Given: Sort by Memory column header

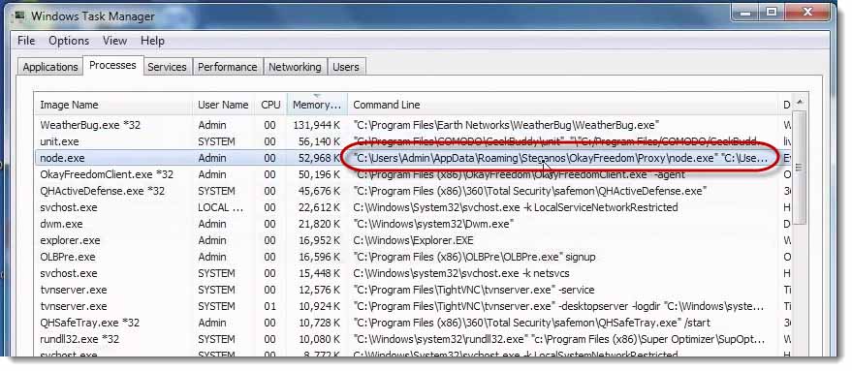Looking at the screenshot, I should click(x=317, y=105).
